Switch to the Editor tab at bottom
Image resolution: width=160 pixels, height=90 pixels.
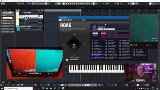tap(9, 82)
